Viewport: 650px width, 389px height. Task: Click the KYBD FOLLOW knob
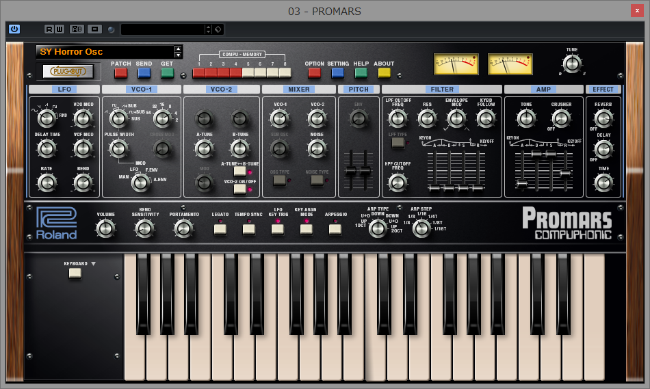[486, 119]
